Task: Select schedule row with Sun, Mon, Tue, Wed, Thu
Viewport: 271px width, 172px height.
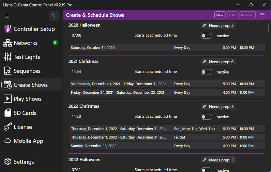Action: click(x=167, y=129)
